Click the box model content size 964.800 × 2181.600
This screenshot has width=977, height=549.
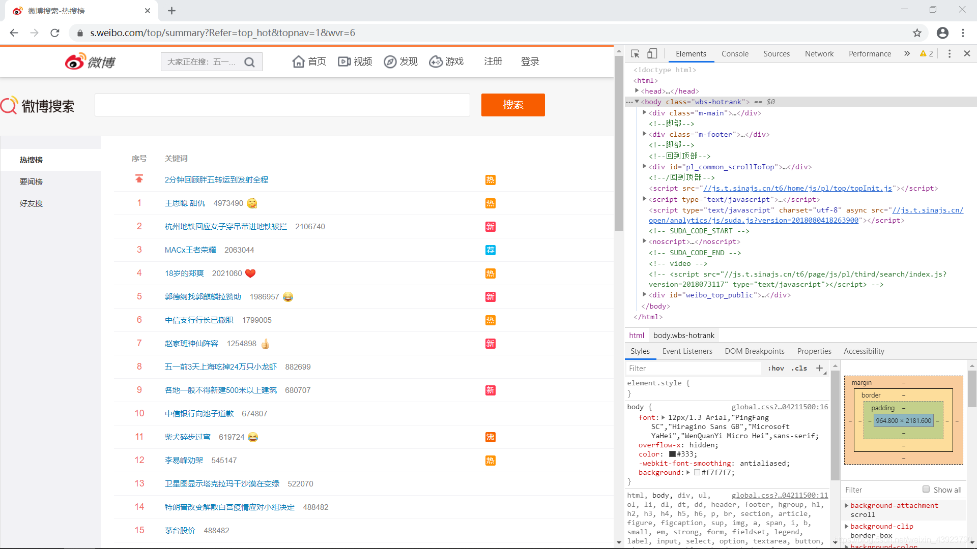(903, 420)
